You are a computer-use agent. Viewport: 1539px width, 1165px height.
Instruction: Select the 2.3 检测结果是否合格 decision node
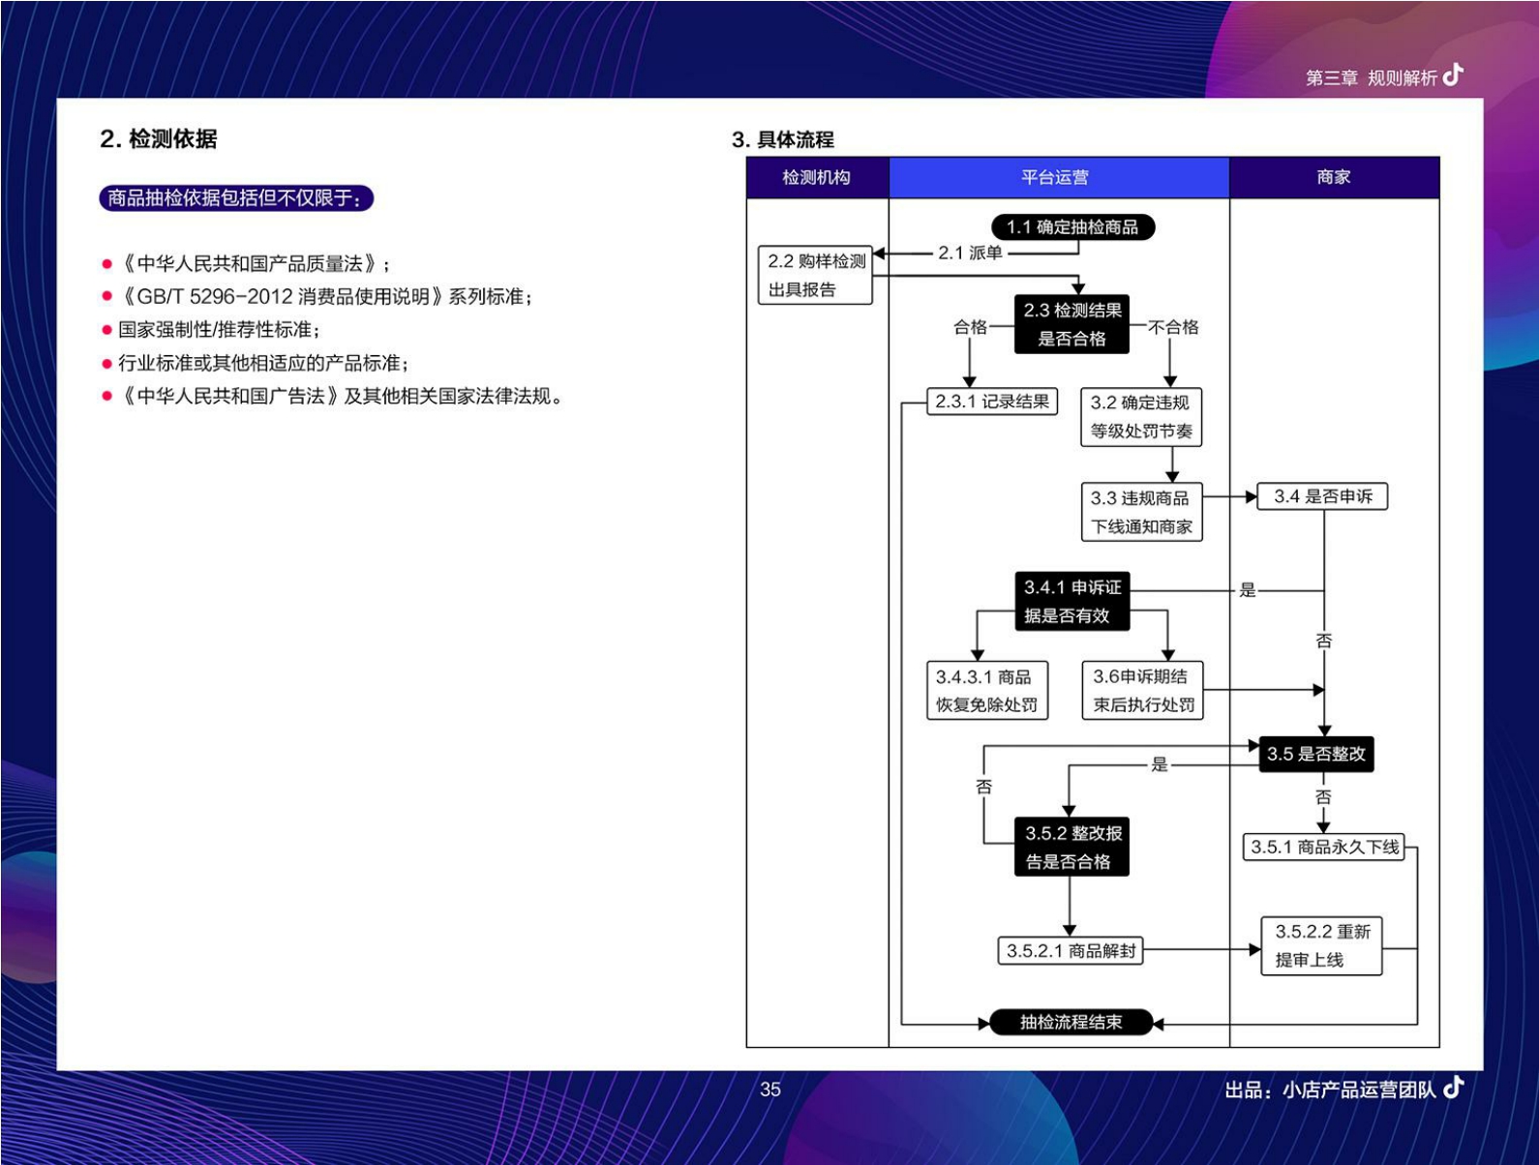pyautogui.click(x=1071, y=324)
